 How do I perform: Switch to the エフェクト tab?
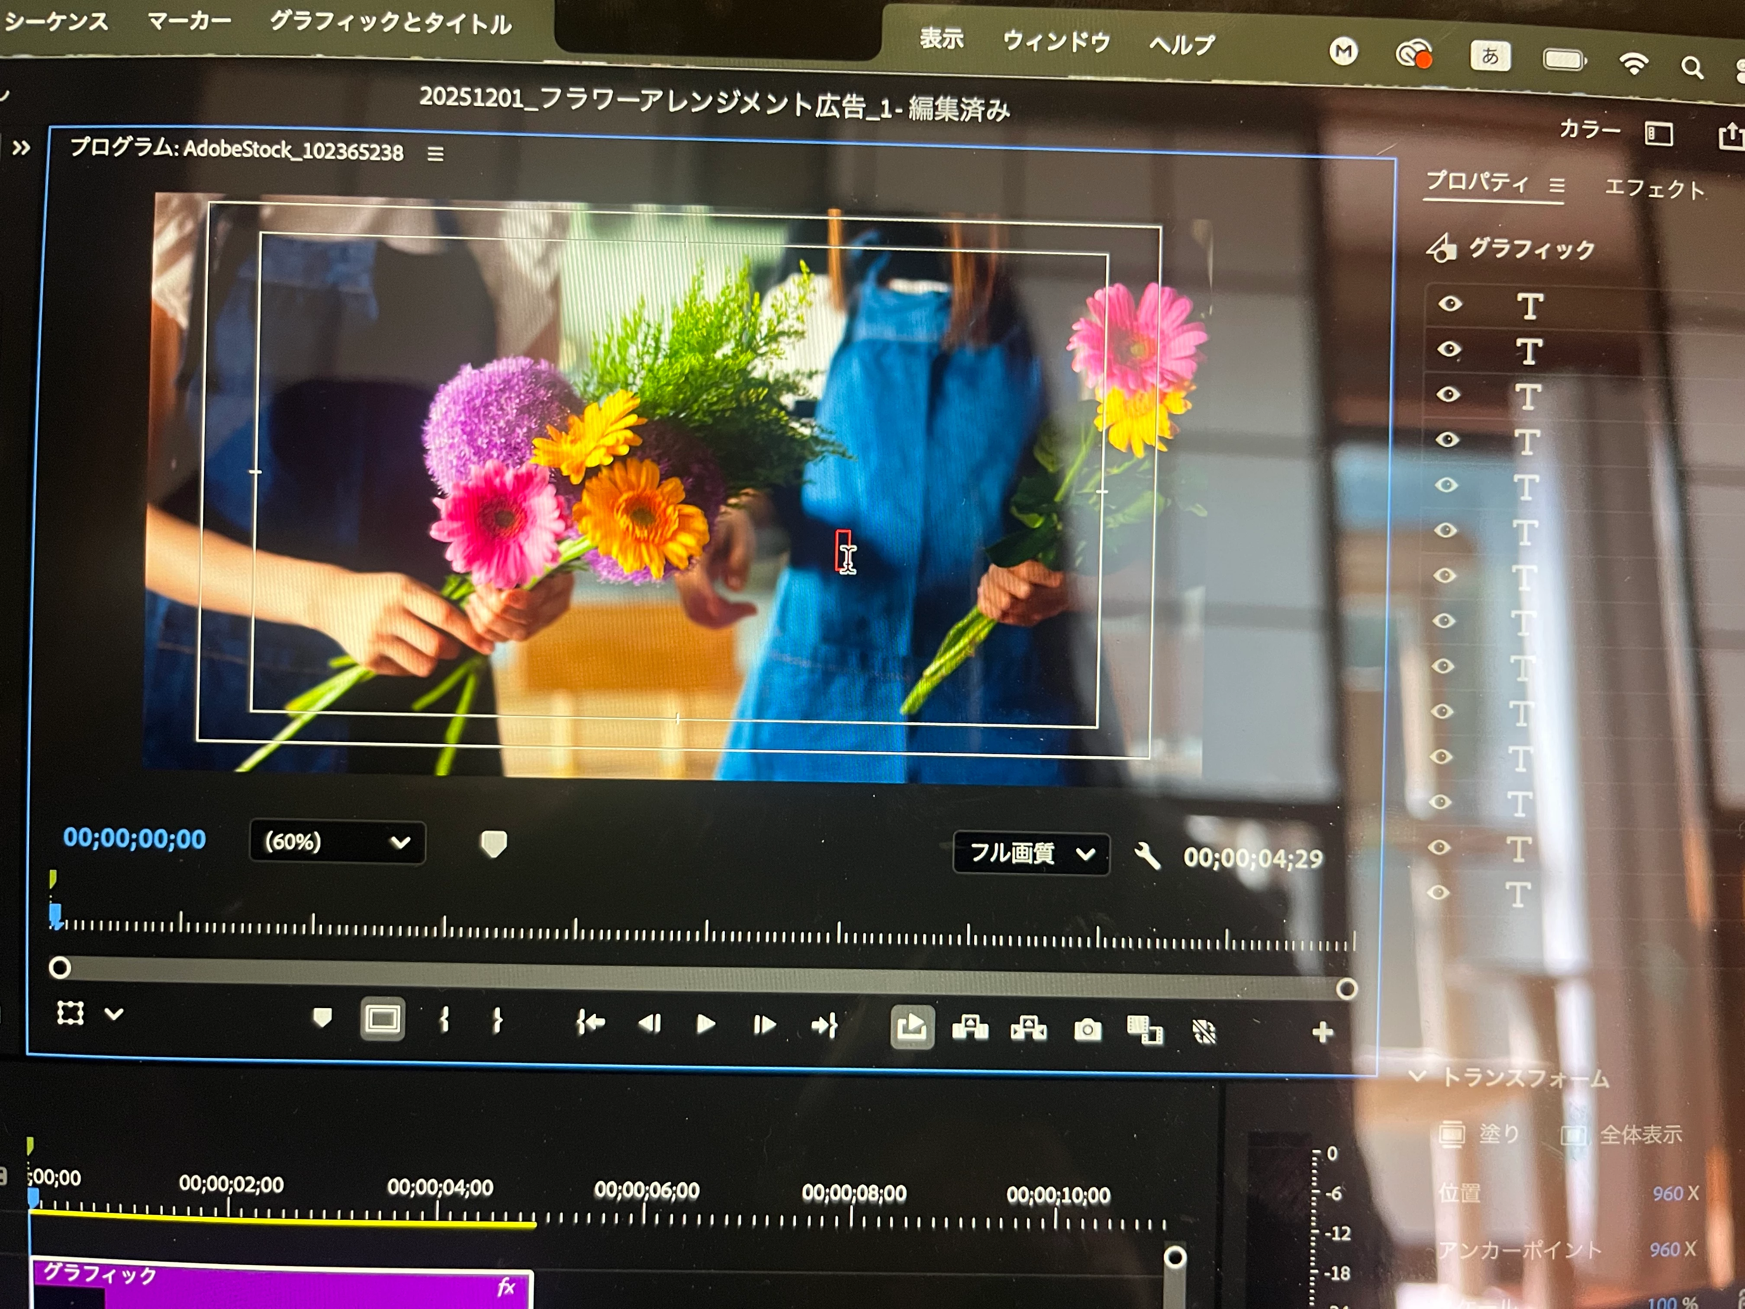click(x=1654, y=189)
